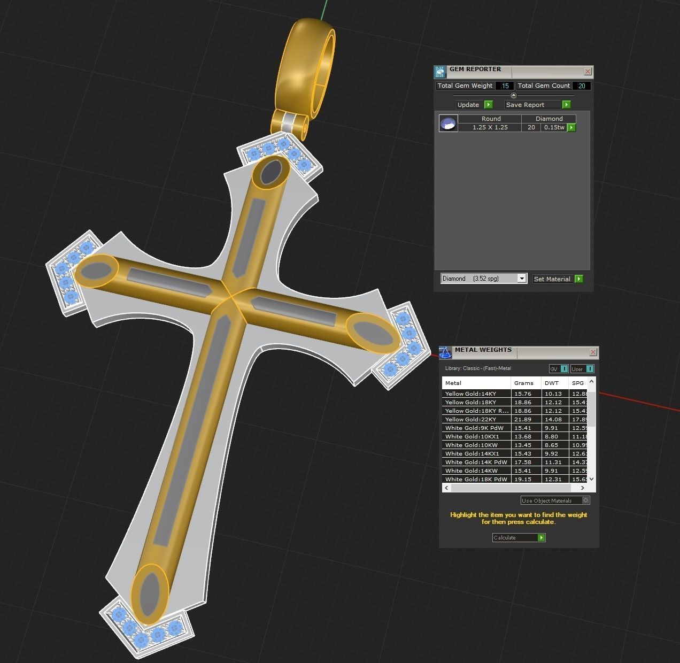
Task: Select the White Gold:10KW row
Action: pos(514,445)
